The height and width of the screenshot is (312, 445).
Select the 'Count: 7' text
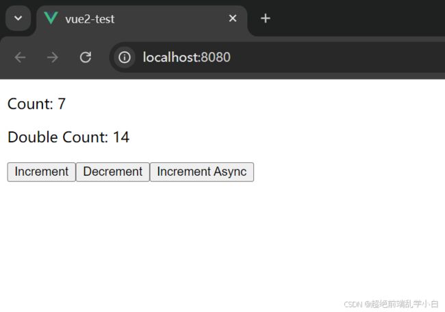(36, 104)
